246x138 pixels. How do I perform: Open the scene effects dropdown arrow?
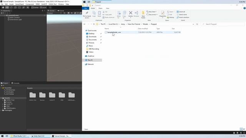(x=78, y=13)
